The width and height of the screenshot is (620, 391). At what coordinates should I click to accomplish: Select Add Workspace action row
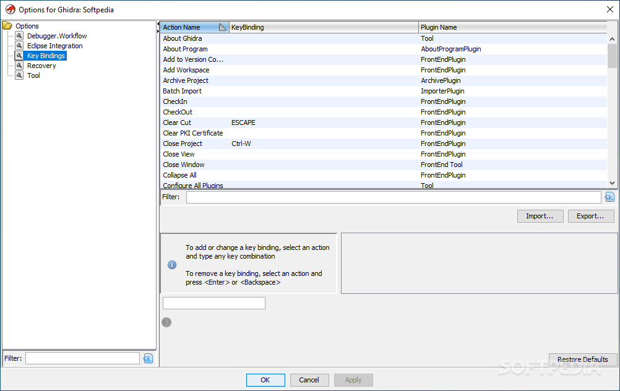tap(384, 70)
